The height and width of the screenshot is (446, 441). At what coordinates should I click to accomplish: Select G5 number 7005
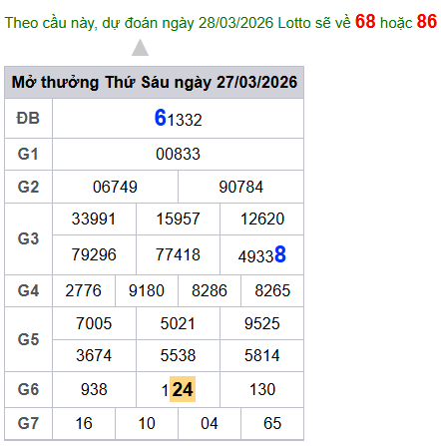94,323
